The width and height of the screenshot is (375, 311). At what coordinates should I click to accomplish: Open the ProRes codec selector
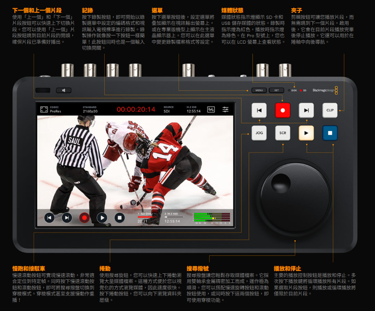click(57, 109)
